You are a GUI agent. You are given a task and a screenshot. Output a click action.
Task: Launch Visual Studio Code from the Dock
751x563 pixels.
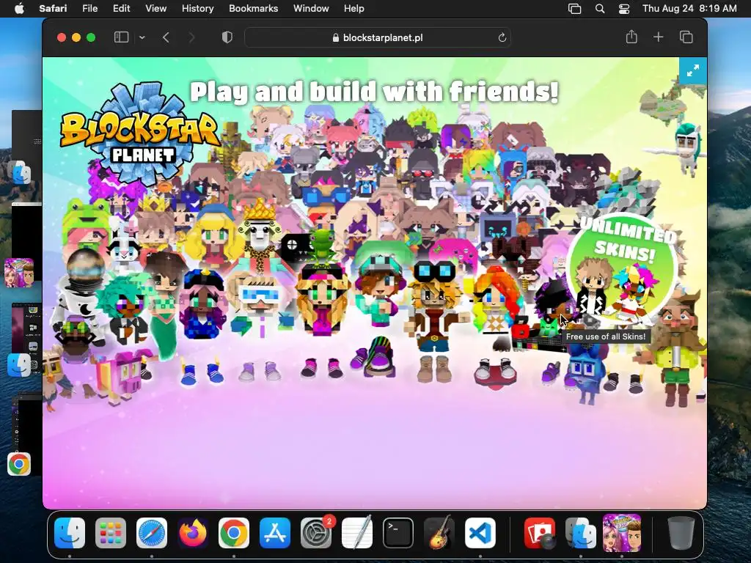[x=480, y=533]
